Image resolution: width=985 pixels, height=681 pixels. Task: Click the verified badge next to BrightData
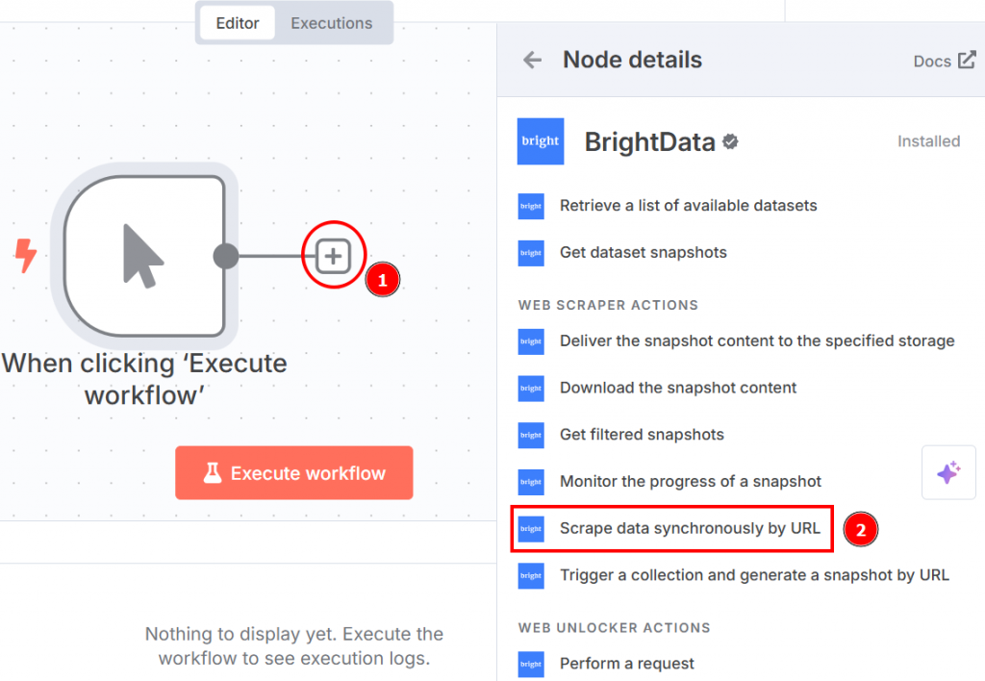coord(729,140)
